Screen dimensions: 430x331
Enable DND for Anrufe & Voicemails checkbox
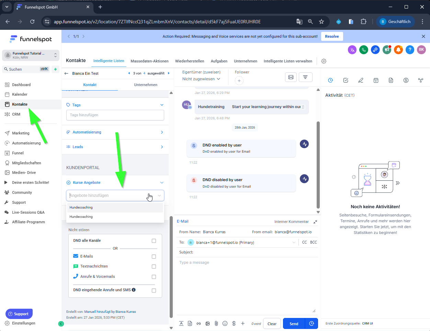pyautogui.click(x=154, y=277)
